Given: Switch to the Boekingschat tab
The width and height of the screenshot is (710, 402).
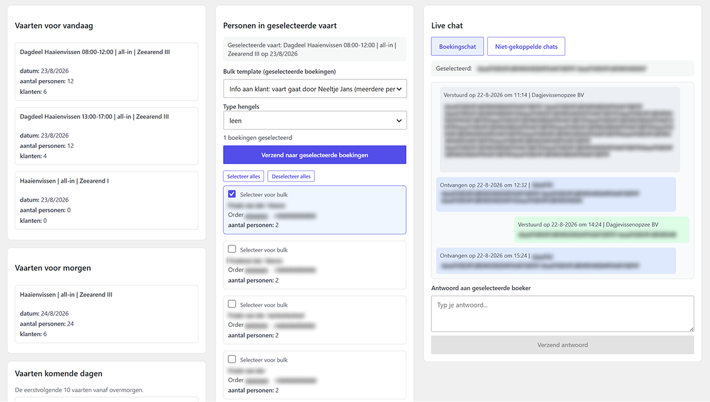Looking at the screenshot, I should [x=458, y=47].
